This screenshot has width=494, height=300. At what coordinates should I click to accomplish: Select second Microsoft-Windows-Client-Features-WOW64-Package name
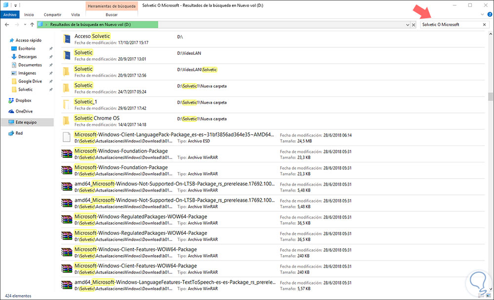pyautogui.click(x=135, y=265)
